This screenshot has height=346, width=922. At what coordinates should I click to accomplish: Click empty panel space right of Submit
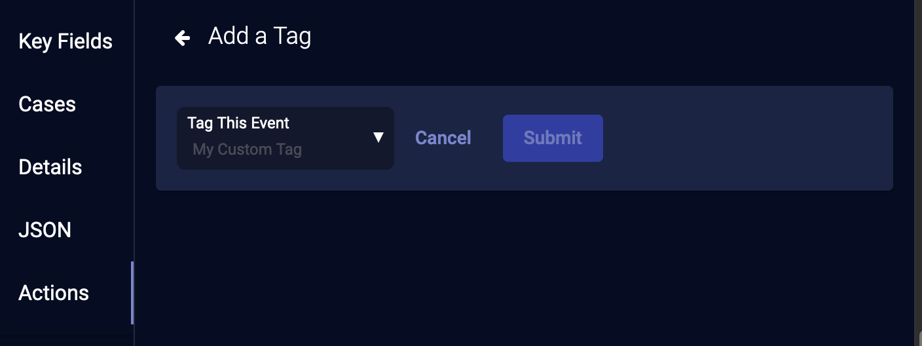tap(747, 138)
